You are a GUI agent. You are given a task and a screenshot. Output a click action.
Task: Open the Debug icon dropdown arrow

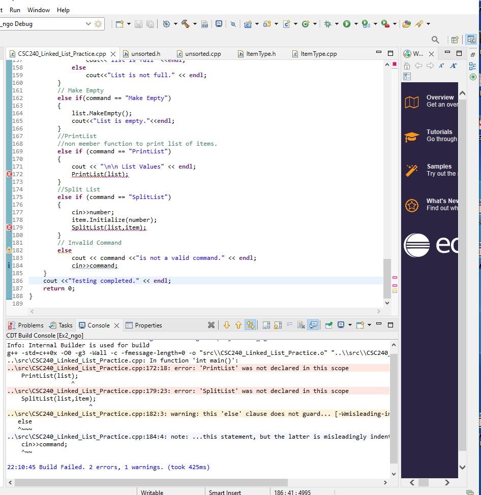pyautogui.click(x=336, y=23)
